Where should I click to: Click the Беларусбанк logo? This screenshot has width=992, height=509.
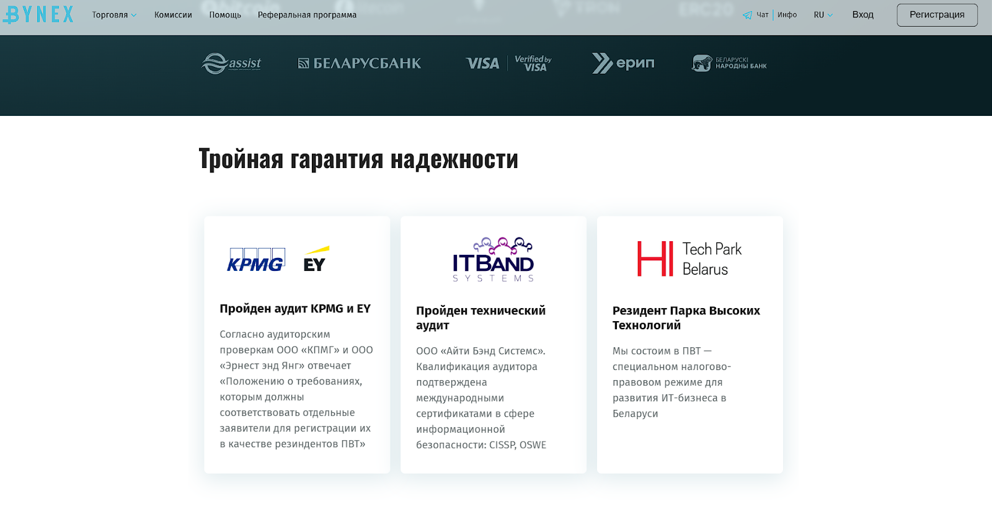coord(360,63)
